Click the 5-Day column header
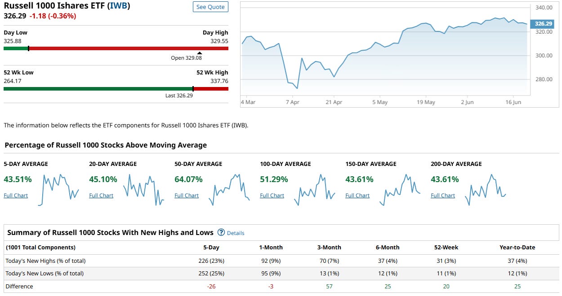Viewport: 562px width, 296px height. pyautogui.click(x=211, y=248)
